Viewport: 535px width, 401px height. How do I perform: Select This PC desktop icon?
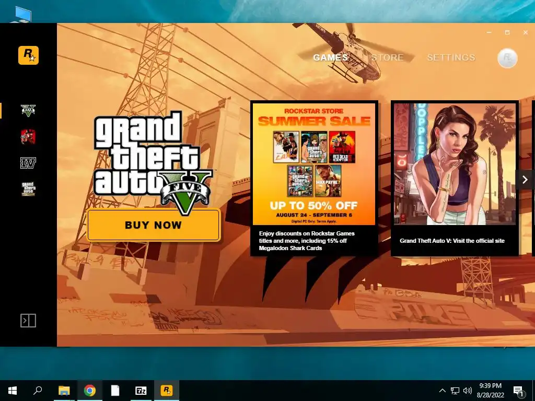coord(22,14)
